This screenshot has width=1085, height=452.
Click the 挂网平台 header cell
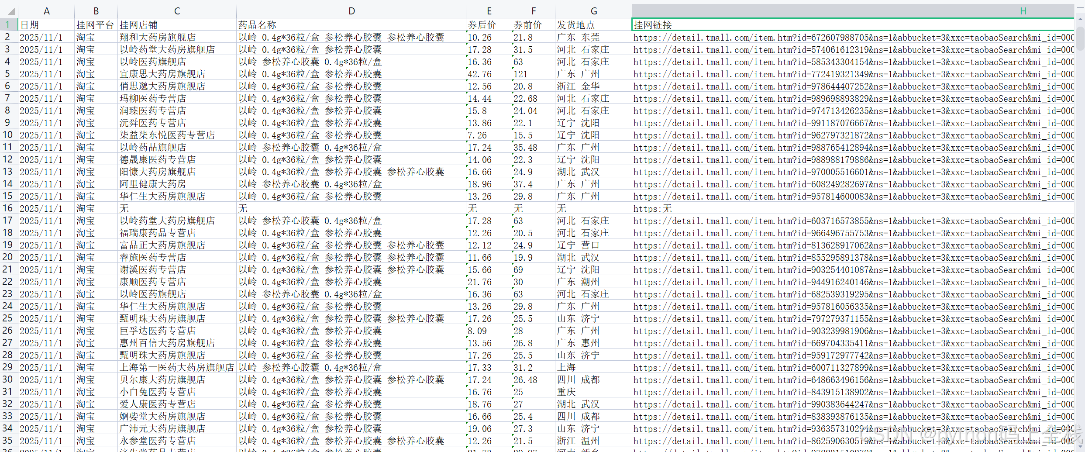[96, 25]
